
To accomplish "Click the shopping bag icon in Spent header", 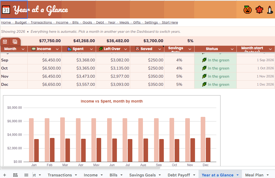I will pyautogui.click(x=69, y=49).
